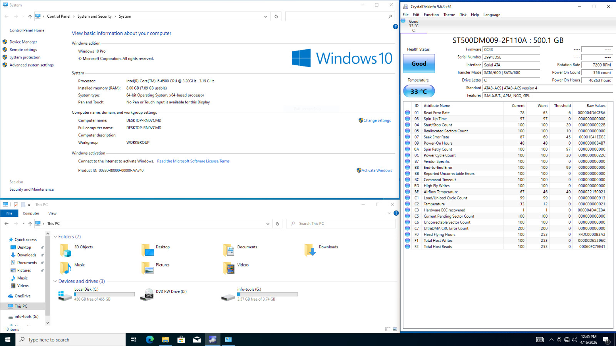Click the status orb for Read Error Rate
The image size is (616, 346).
click(407, 113)
